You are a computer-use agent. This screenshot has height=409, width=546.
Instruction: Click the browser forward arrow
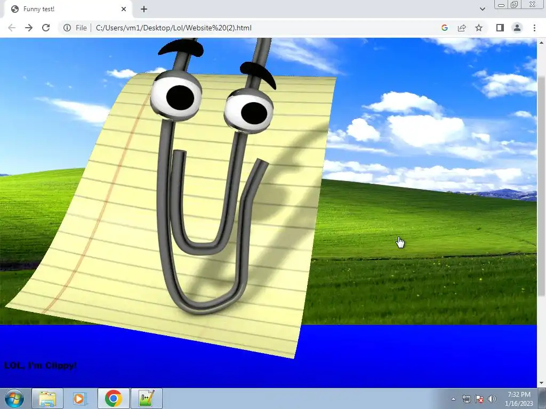click(29, 28)
